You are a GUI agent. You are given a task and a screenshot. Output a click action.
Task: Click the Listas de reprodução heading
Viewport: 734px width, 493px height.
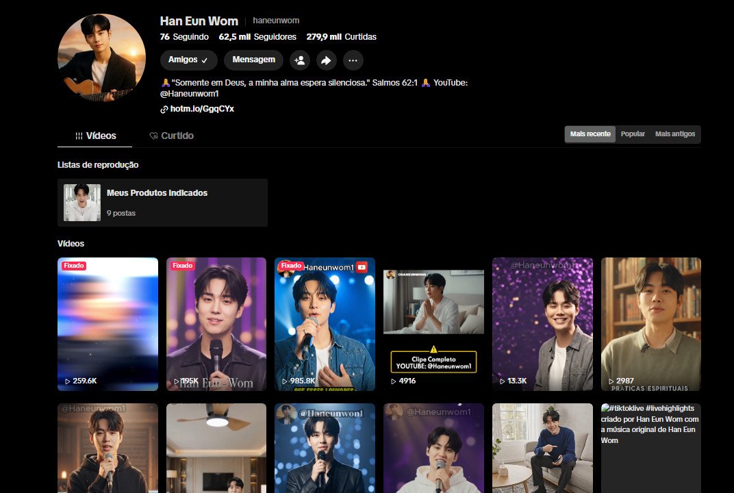pyautogui.click(x=98, y=165)
